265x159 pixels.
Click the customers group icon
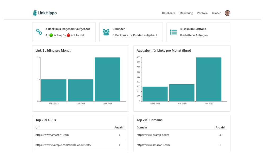point(106,32)
